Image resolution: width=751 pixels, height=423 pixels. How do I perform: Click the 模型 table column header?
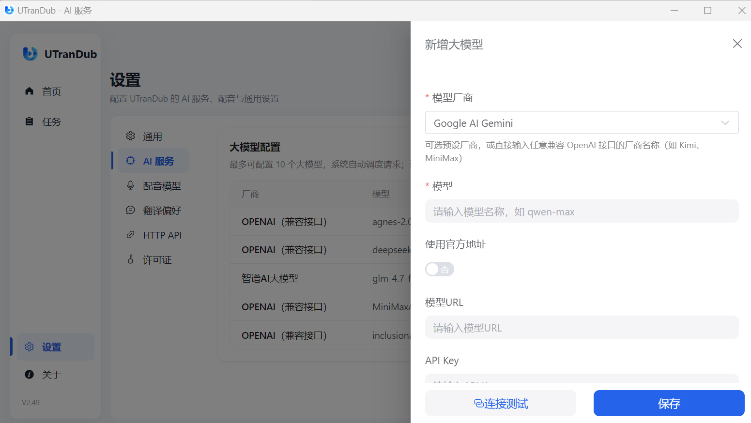tap(381, 194)
